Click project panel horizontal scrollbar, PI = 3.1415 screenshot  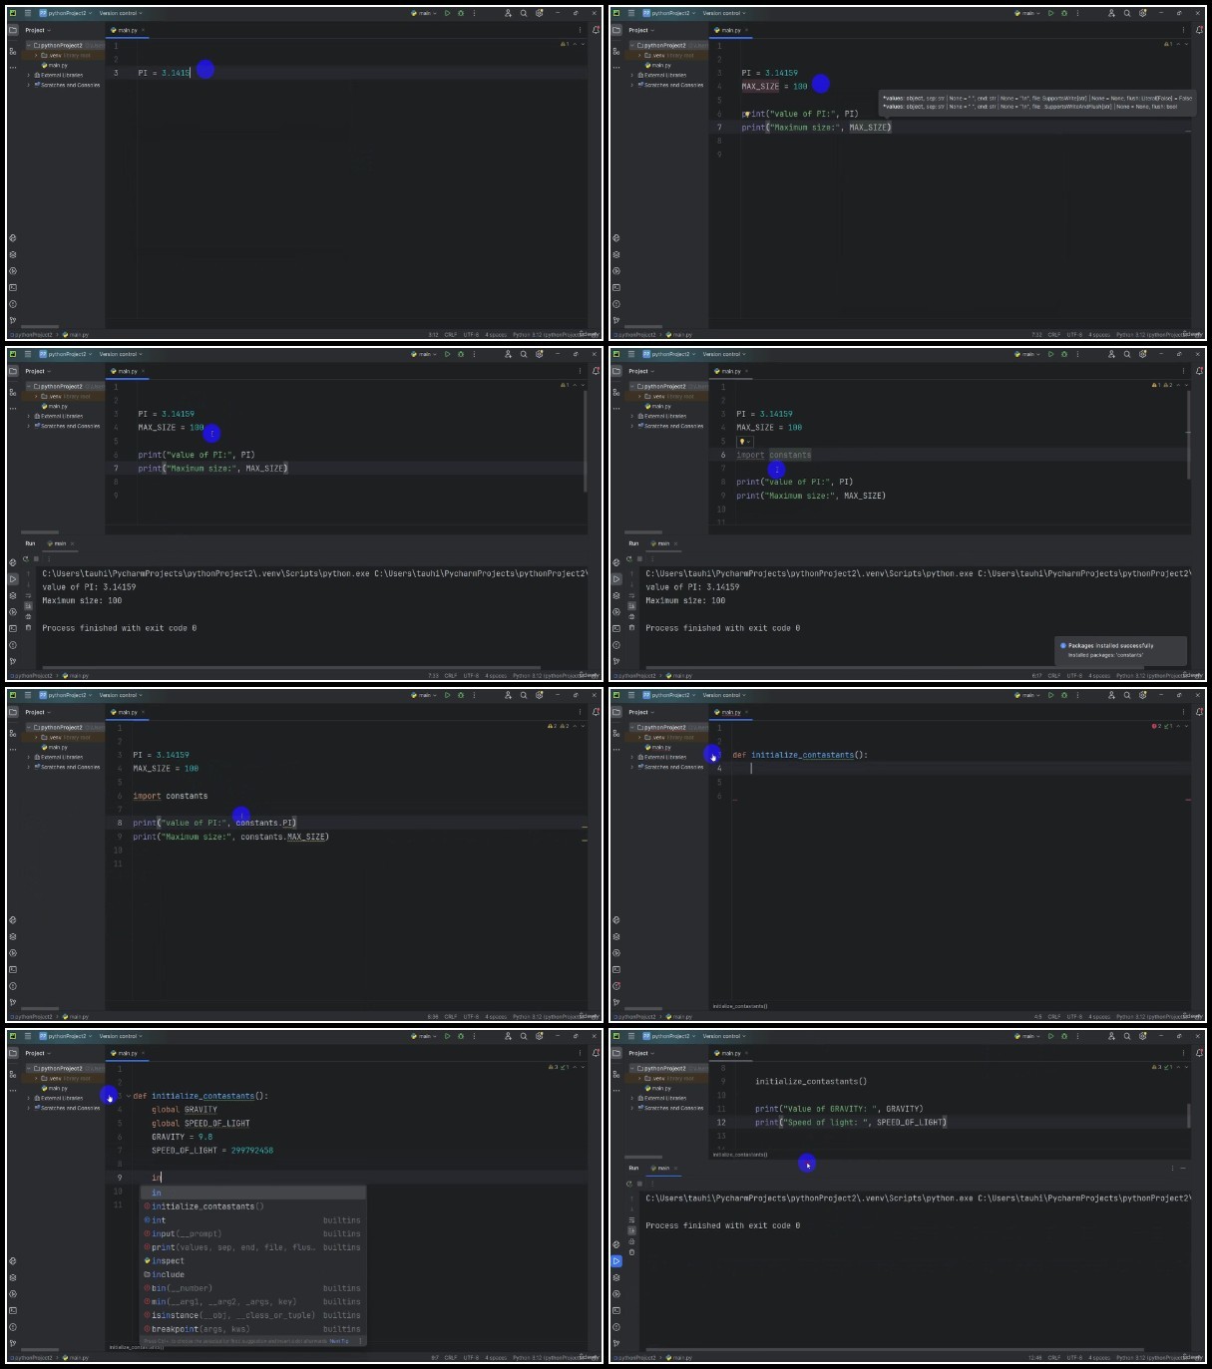point(40,326)
